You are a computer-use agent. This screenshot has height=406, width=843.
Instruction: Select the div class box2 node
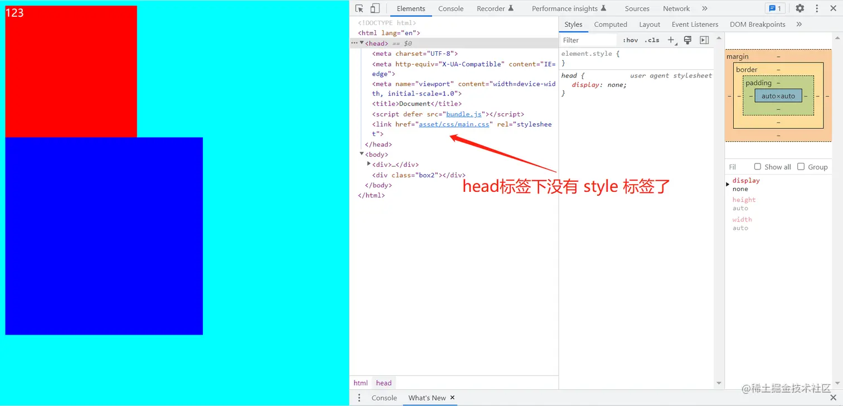click(419, 175)
